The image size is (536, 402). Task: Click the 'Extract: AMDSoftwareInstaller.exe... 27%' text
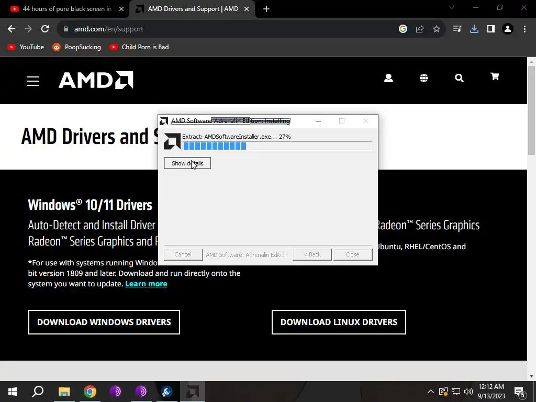(237, 137)
